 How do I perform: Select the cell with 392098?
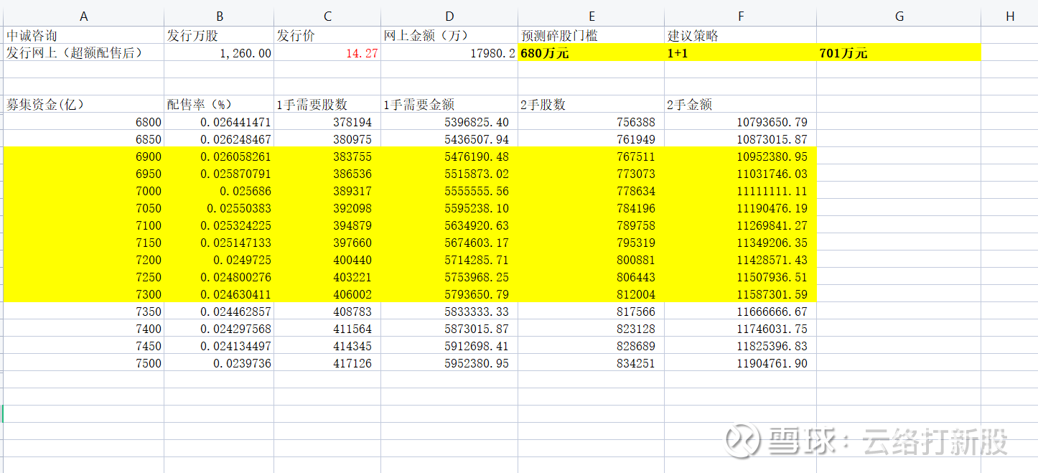(x=327, y=208)
